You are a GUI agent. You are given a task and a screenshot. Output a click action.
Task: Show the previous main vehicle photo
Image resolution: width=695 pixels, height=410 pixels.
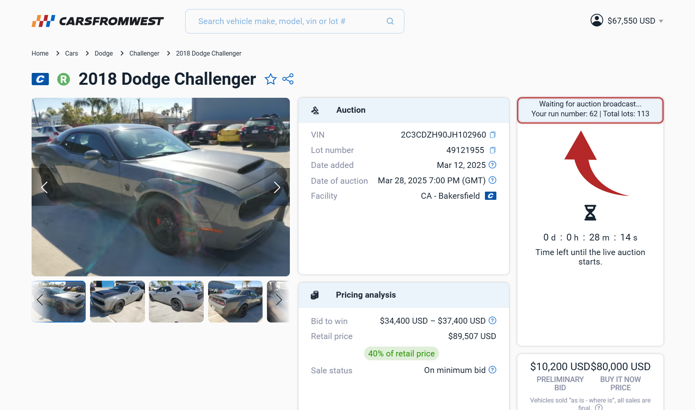[x=44, y=187]
